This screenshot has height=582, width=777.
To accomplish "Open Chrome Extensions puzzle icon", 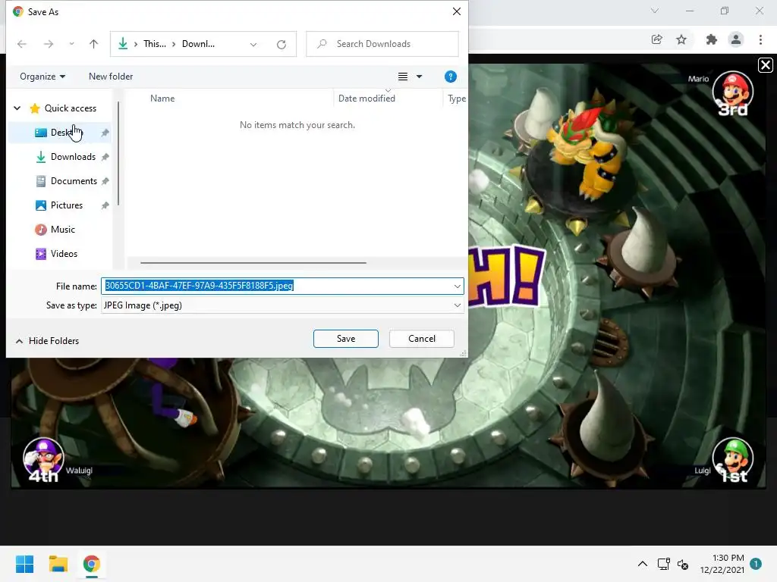I will 712,39.
